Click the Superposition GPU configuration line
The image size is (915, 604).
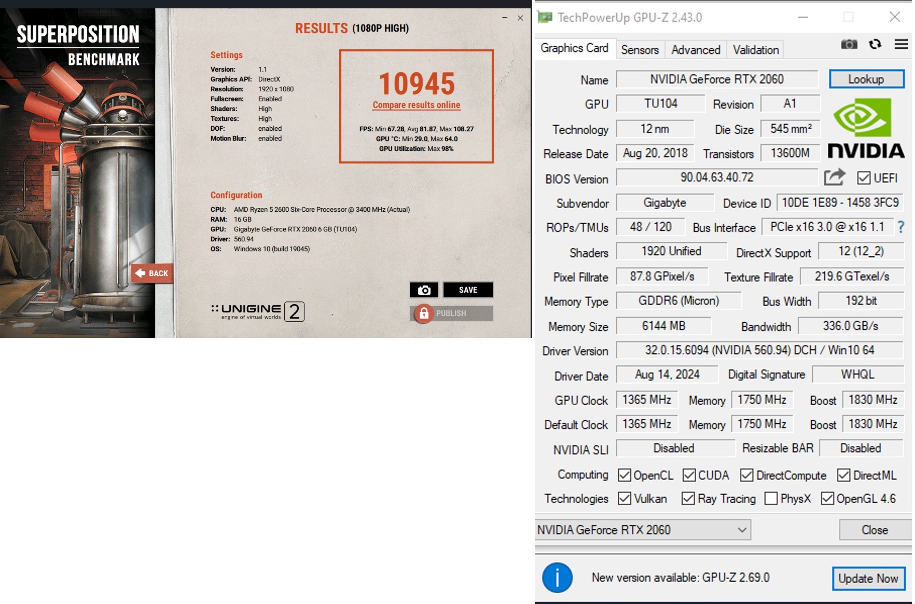[284, 229]
